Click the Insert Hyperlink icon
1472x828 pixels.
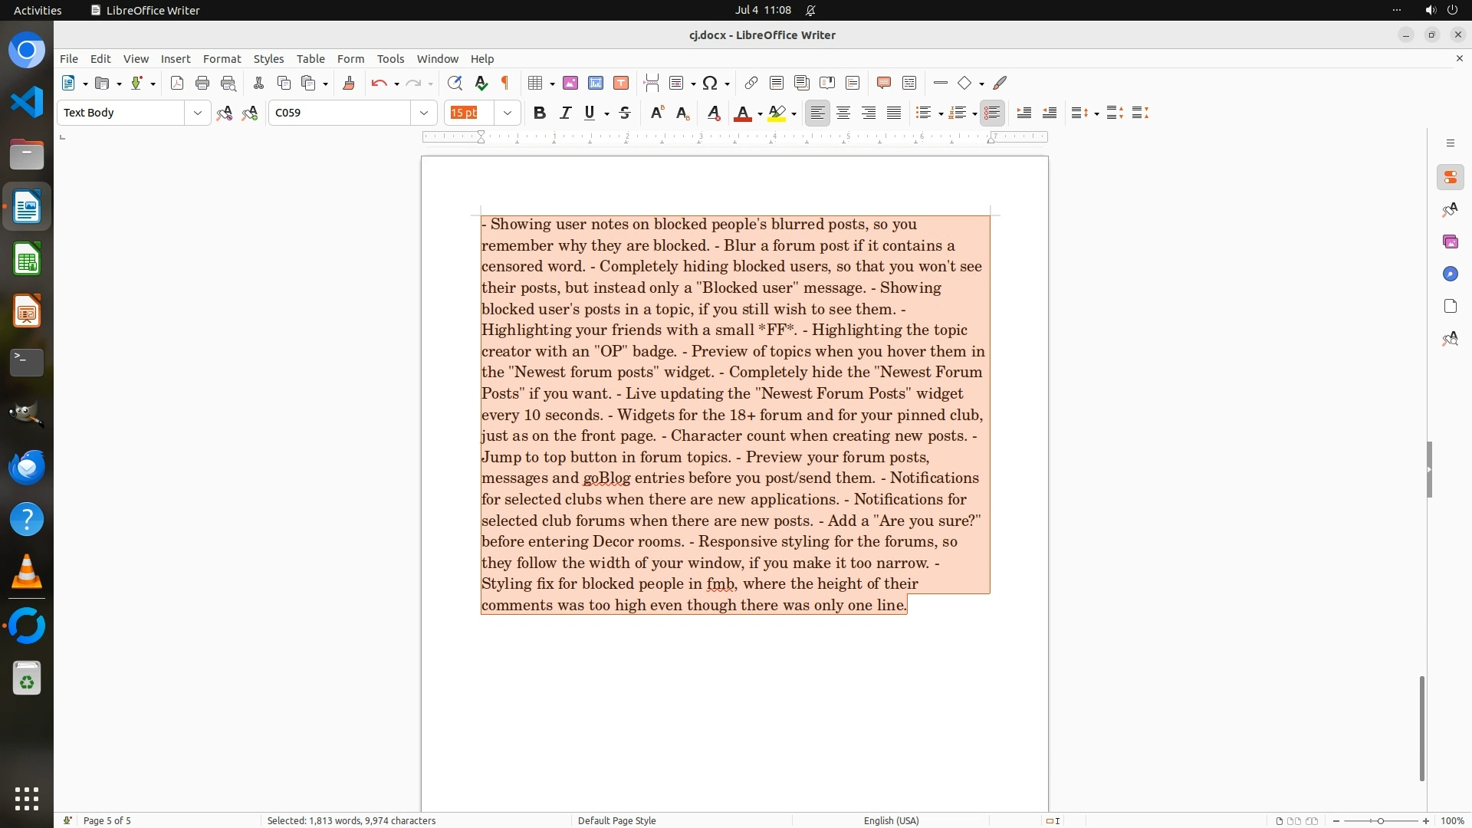(751, 83)
